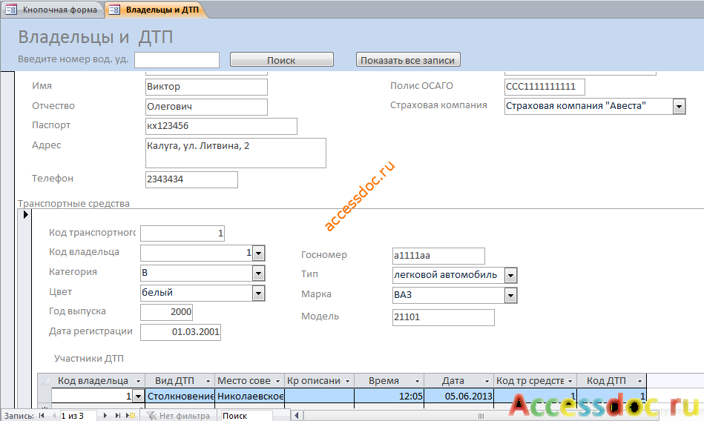
Task: Open the 'Тип' vehicle type dropdown
Action: point(510,275)
